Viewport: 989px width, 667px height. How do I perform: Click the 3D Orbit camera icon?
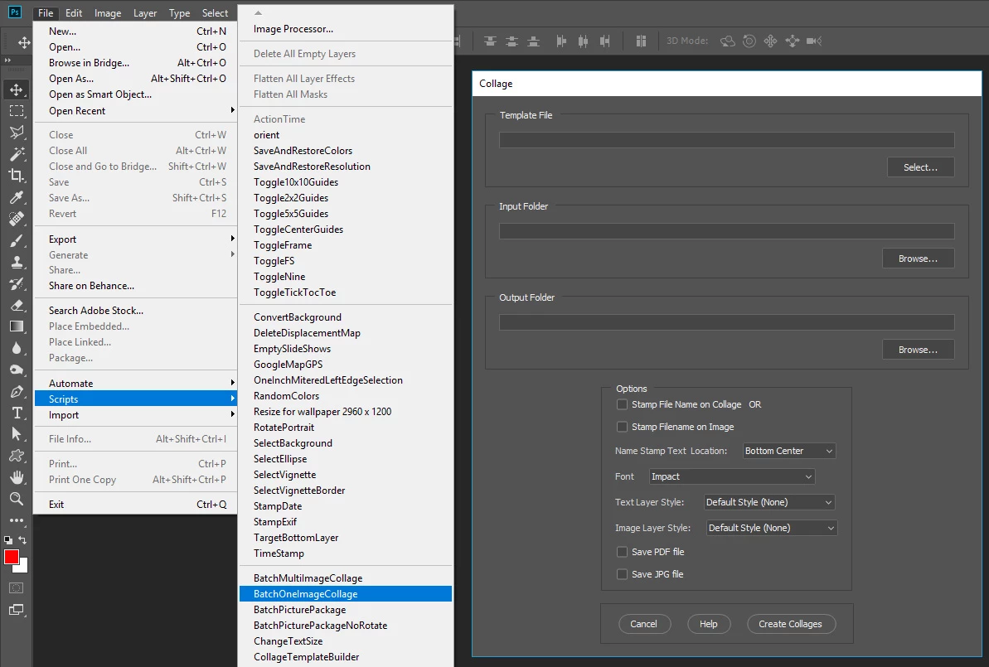[728, 41]
